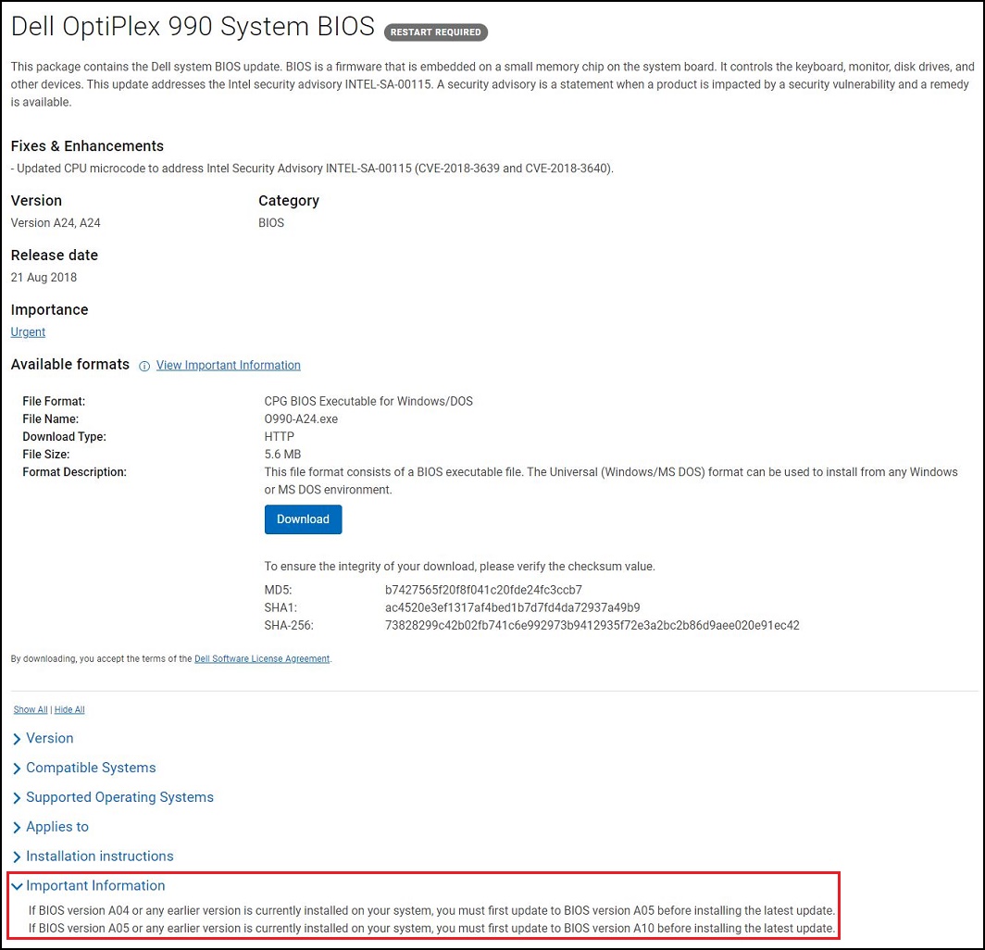Open the Dell Software License Agreement link
985x950 pixels.
point(262,658)
